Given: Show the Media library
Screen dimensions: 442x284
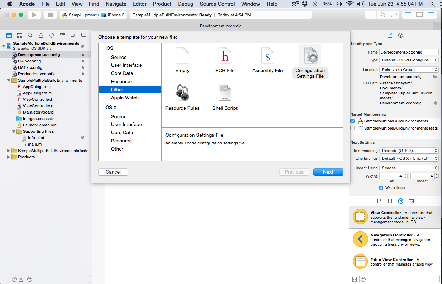Looking at the screenshot, I should point(411,201).
